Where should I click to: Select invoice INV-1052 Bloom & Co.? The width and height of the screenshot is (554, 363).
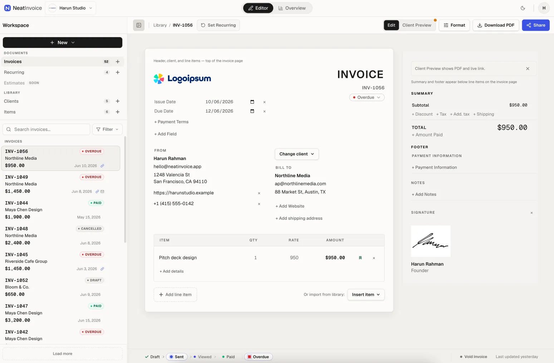coord(61,287)
